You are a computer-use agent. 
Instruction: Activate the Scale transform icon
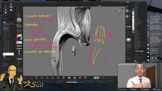(x=103, y=78)
